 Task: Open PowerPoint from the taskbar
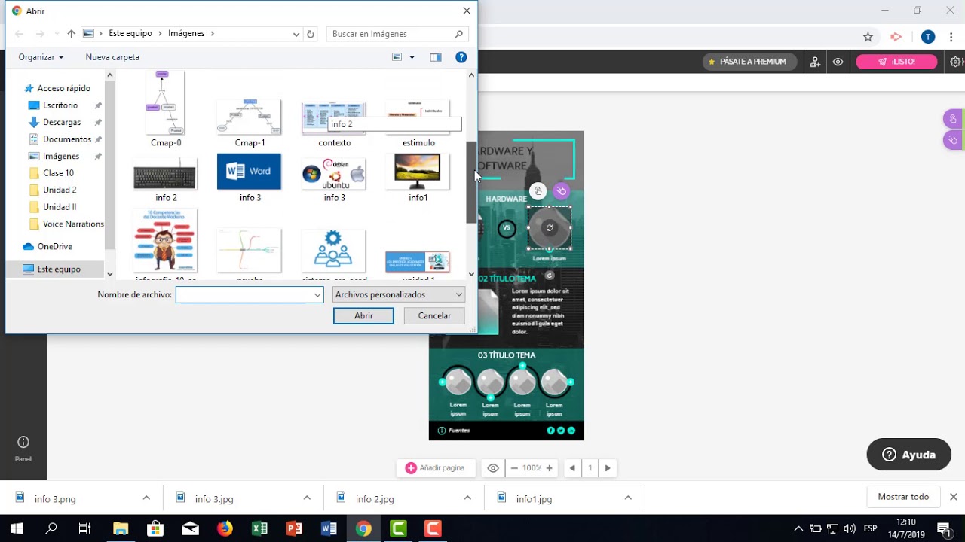point(294,528)
